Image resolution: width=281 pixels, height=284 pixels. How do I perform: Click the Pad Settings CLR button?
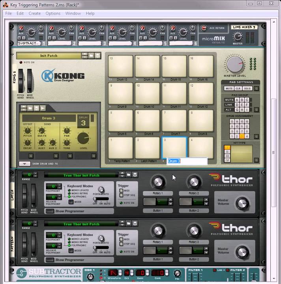(238, 88)
